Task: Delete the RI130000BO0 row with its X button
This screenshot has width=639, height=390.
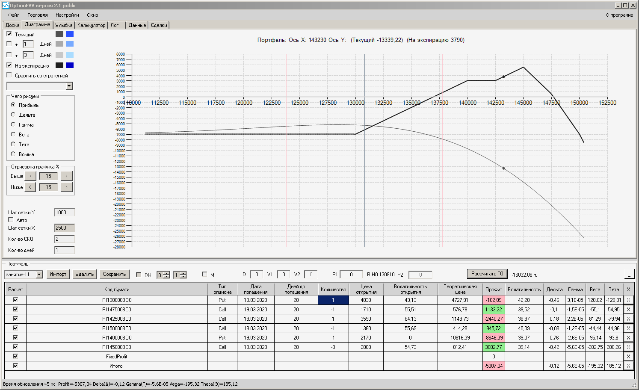Action: tap(628, 300)
